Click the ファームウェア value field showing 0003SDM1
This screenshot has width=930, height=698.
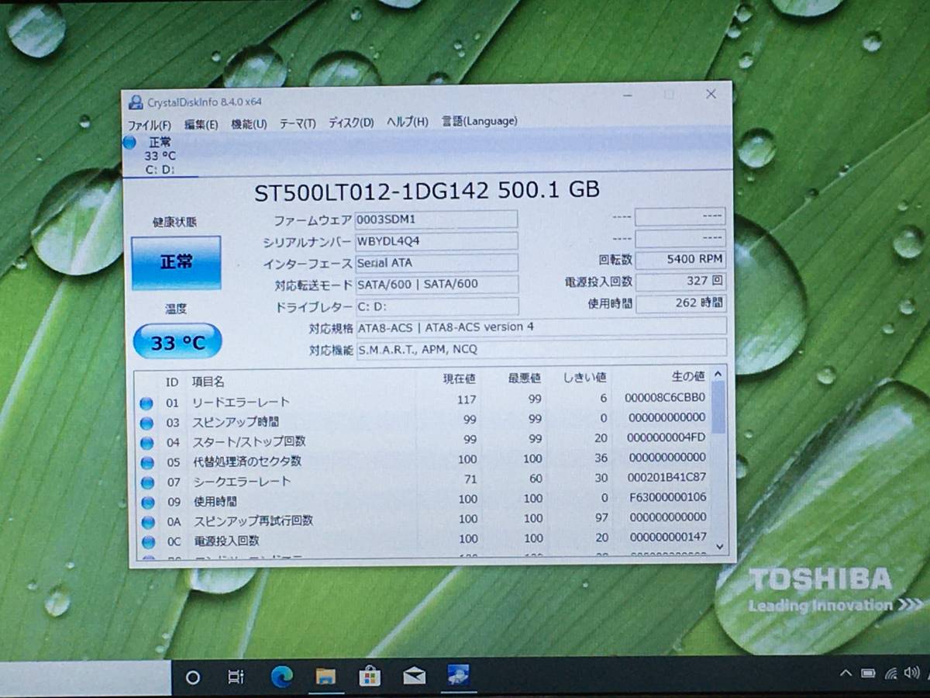[x=436, y=219]
